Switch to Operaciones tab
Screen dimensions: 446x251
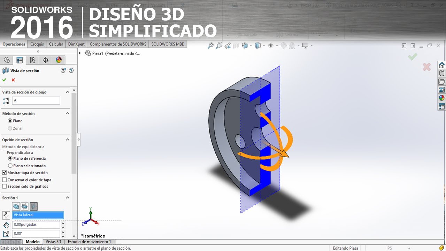click(14, 44)
